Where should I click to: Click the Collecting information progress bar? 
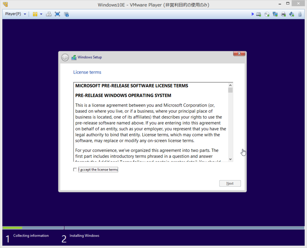pos(33,228)
